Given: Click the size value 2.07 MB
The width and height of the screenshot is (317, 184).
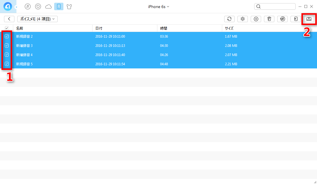Looking at the screenshot, I should [231, 55].
